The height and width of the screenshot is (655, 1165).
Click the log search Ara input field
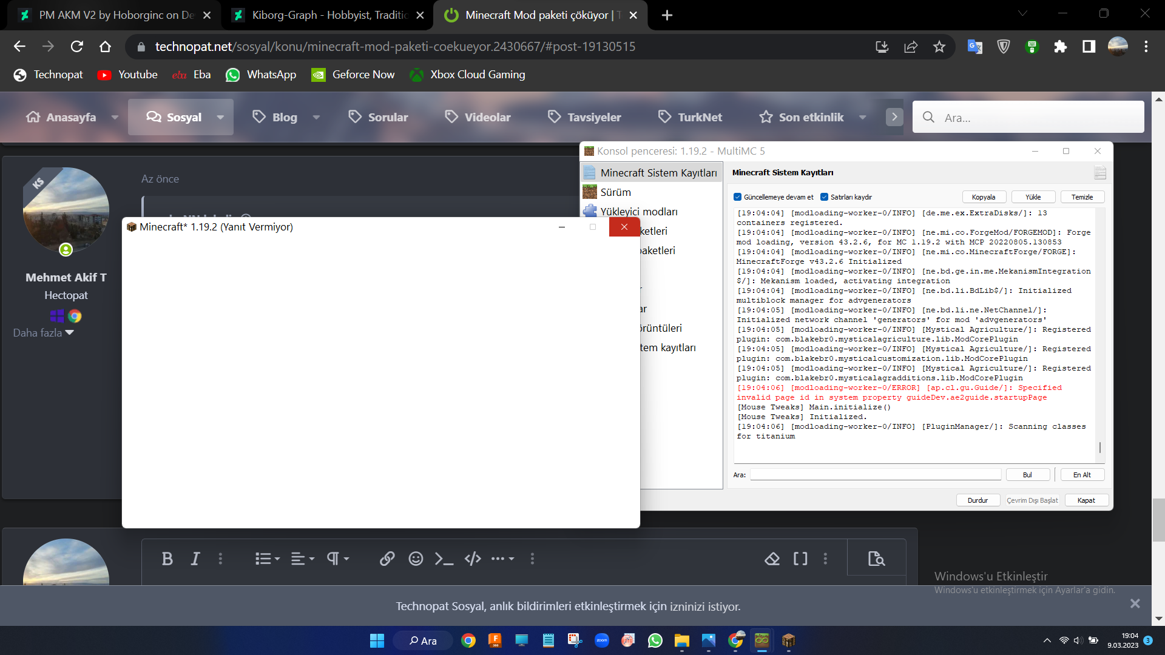point(875,475)
